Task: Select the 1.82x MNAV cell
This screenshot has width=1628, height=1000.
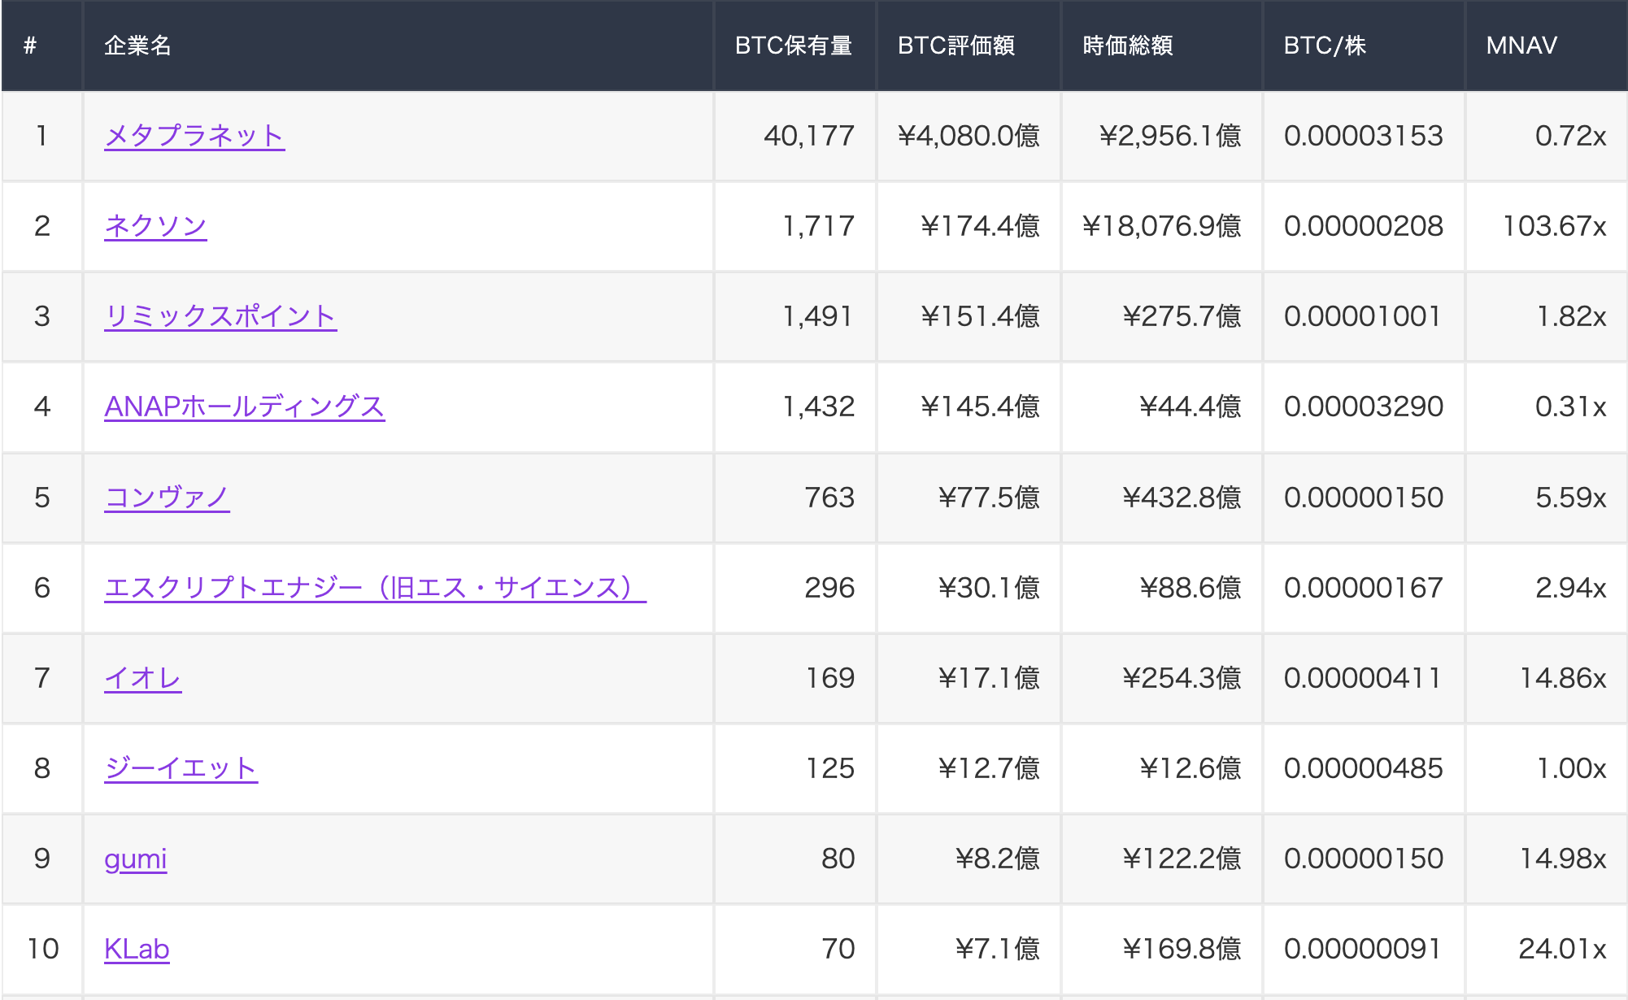Action: click(x=1547, y=316)
